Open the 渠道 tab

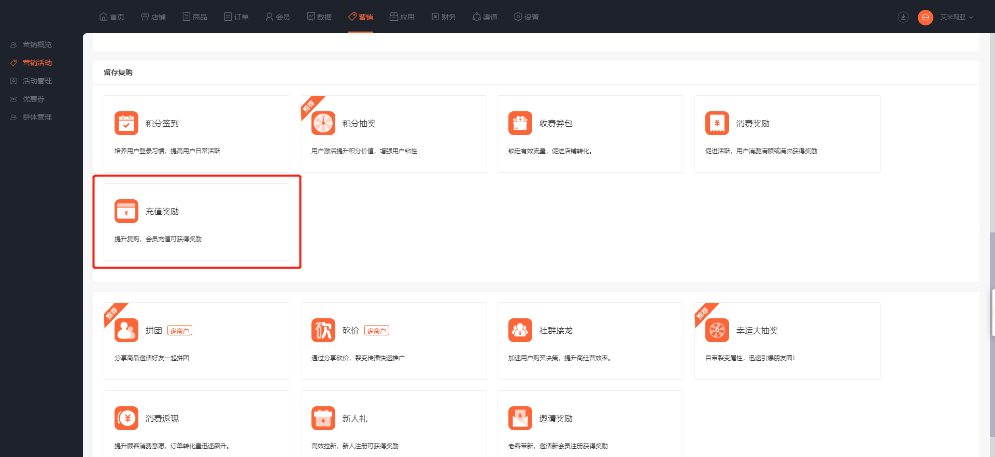pyautogui.click(x=485, y=17)
